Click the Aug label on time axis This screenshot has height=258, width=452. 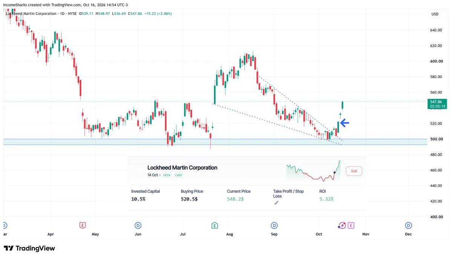(x=230, y=234)
